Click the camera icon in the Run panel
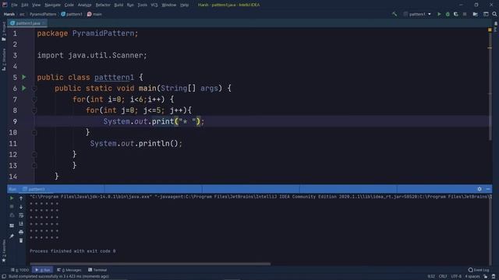Image resolution: width=499 pixels, height=280 pixels. 12,215
